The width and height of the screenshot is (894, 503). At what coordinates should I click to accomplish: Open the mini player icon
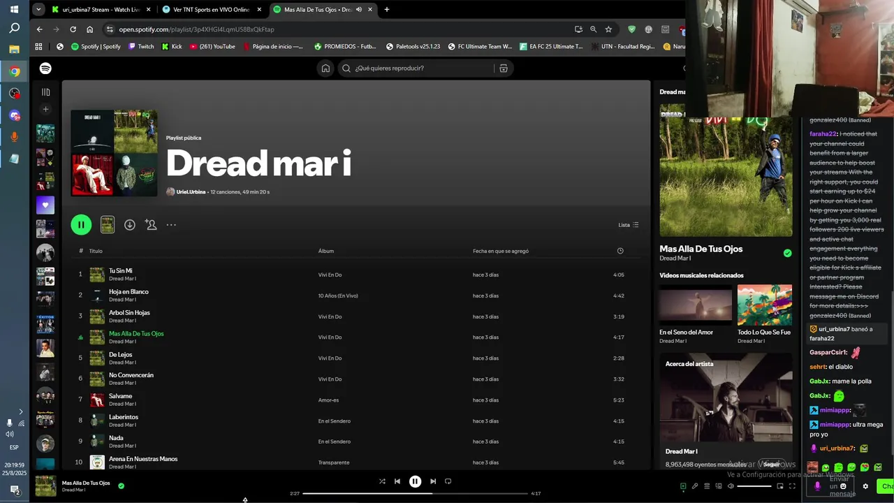coord(780,486)
